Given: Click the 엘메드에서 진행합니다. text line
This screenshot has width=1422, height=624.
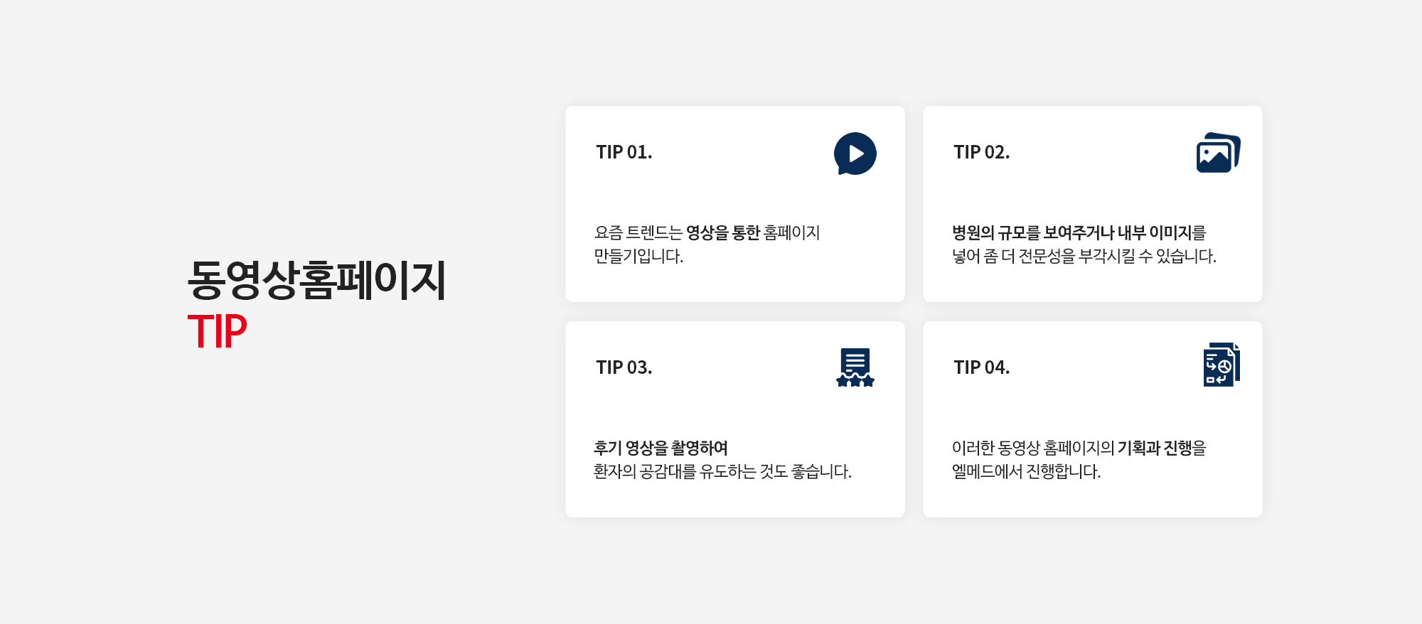Looking at the screenshot, I should click(x=1026, y=472).
